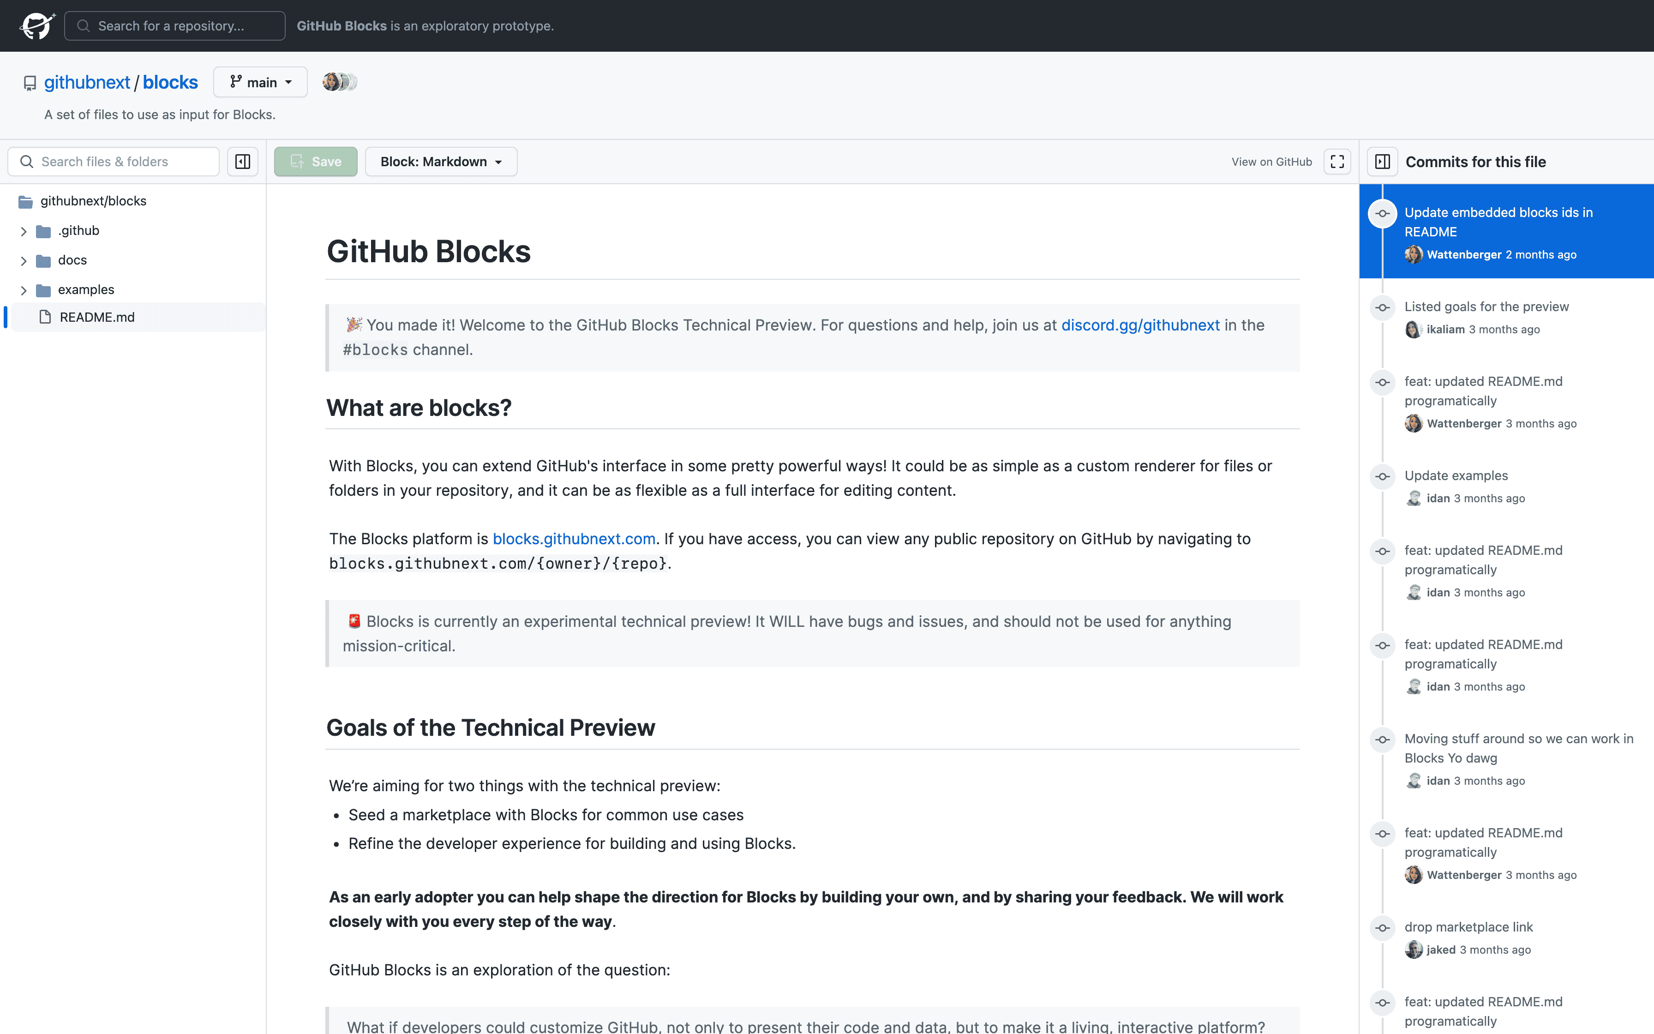
Task: Enter fullscreen mode for the block
Action: click(x=1337, y=162)
